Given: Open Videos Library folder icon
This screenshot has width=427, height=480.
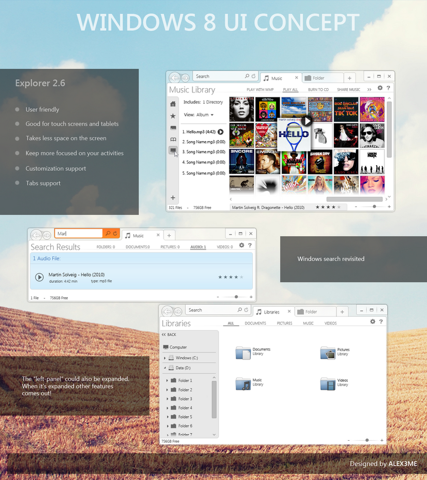Looking at the screenshot, I should click(328, 384).
